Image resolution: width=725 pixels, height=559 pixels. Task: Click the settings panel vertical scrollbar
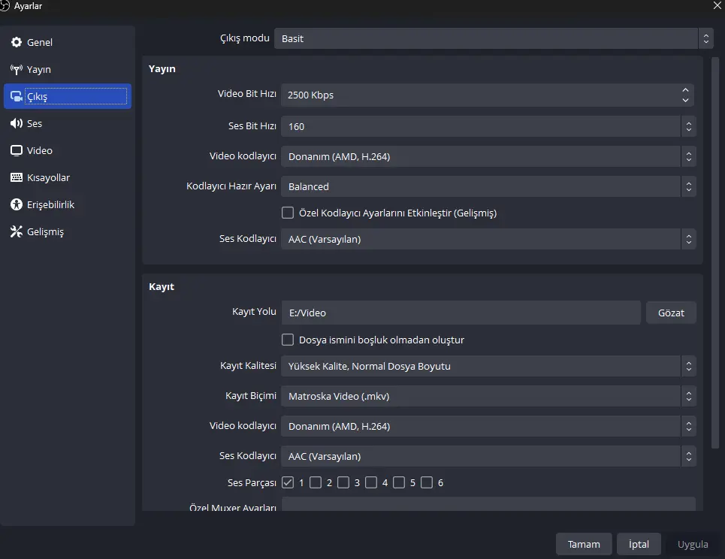(715, 252)
